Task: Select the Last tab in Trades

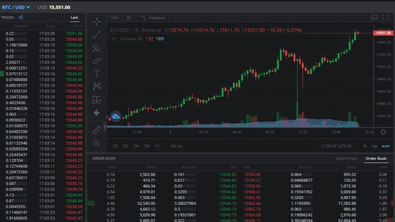Action: tap(74, 17)
